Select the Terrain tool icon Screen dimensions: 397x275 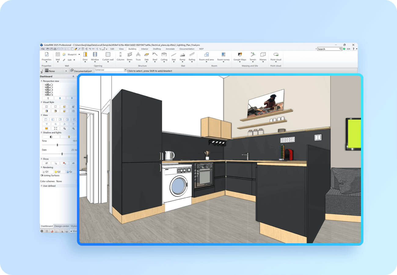click(x=253, y=54)
